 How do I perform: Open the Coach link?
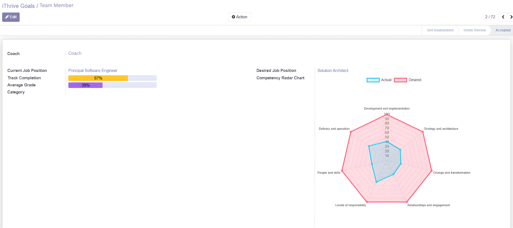click(75, 53)
